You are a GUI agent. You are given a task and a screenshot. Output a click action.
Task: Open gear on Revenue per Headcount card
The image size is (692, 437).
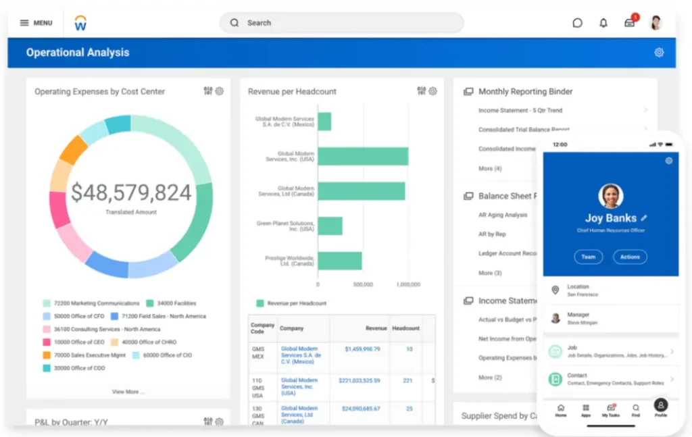(x=433, y=91)
